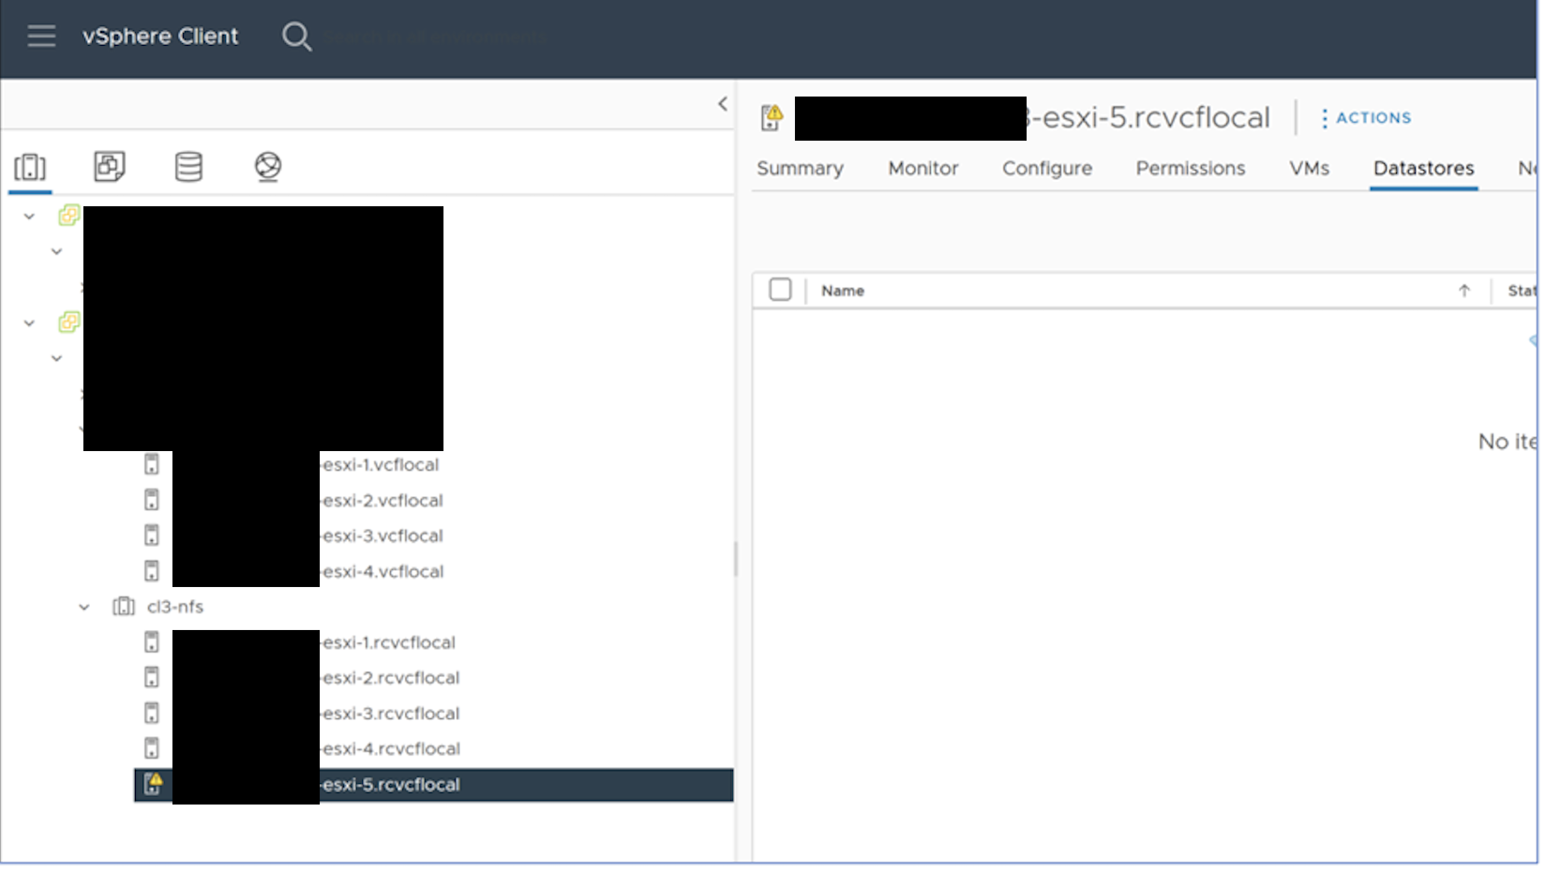
Task: Select all datastores checkbox in table header
Action: pyautogui.click(x=780, y=290)
